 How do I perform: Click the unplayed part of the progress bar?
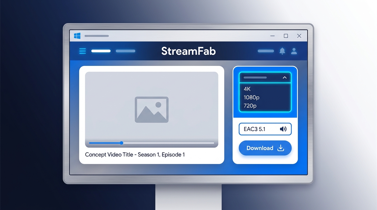[168, 143]
